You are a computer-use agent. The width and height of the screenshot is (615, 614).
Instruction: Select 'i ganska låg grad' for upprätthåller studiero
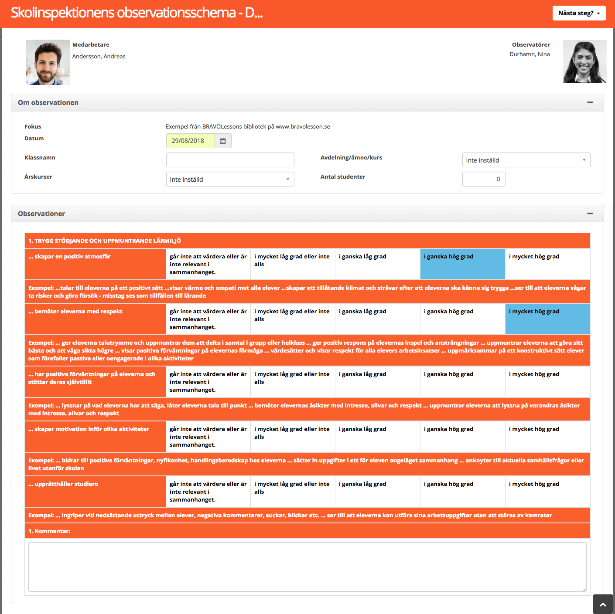[x=378, y=492]
